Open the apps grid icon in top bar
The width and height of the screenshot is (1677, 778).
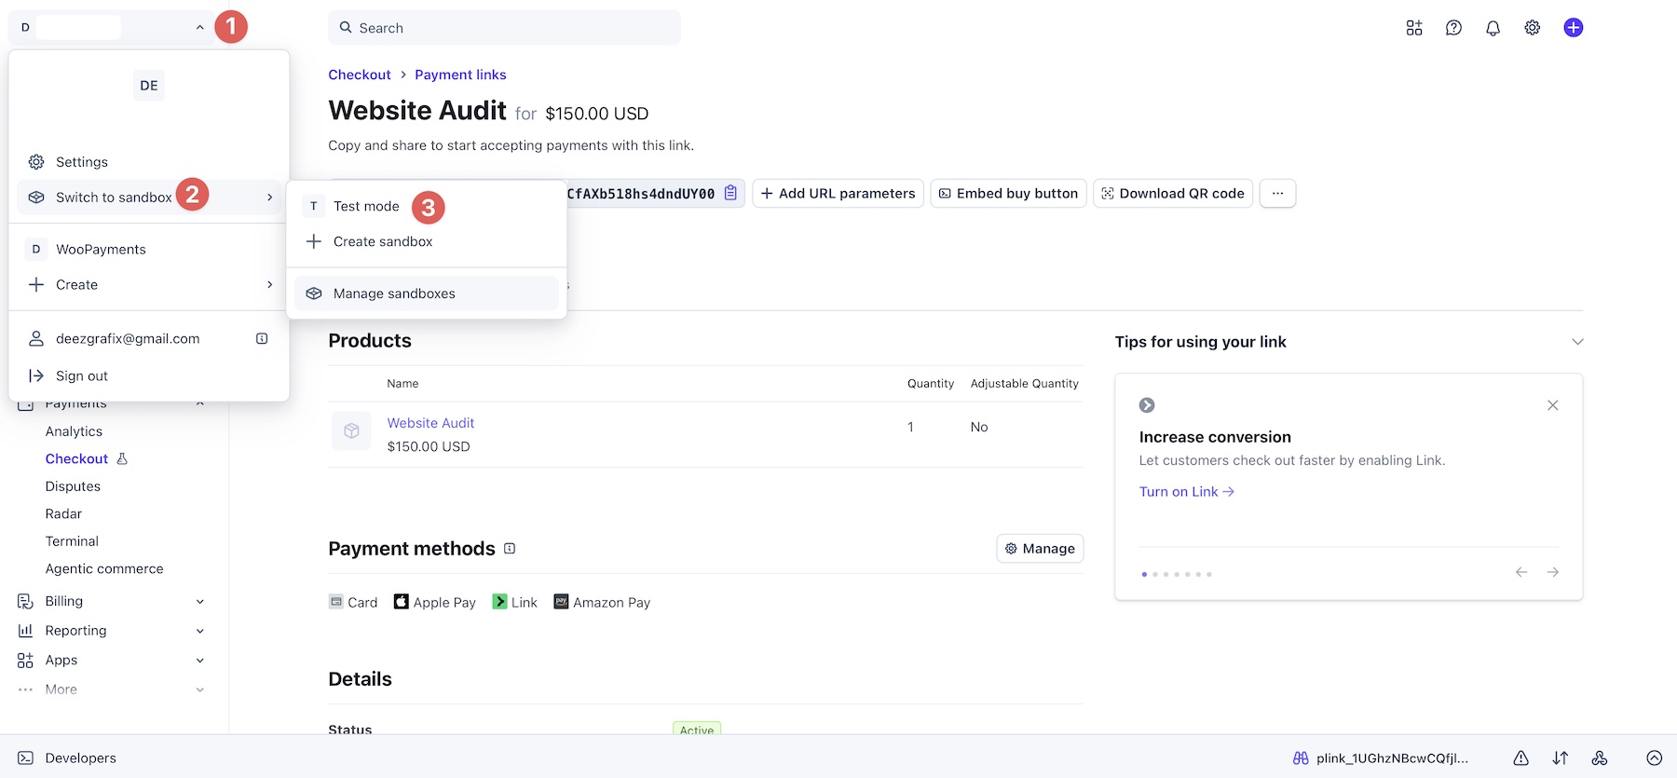[1414, 28]
